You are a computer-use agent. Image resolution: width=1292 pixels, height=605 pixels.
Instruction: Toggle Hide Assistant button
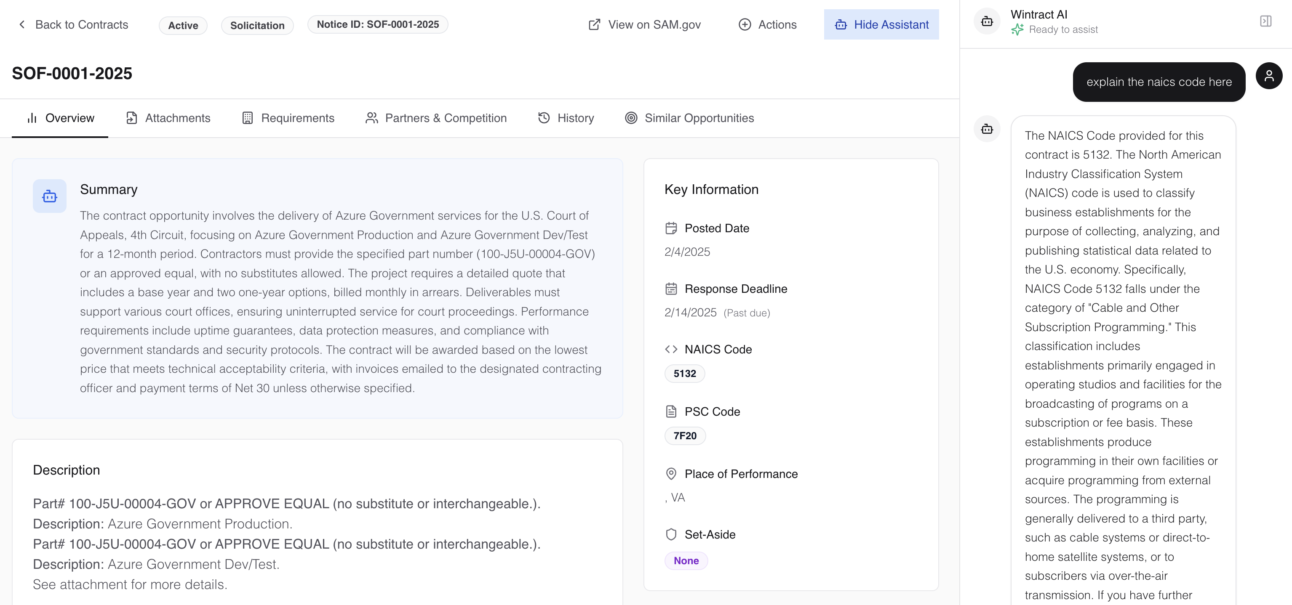(881, 24)
